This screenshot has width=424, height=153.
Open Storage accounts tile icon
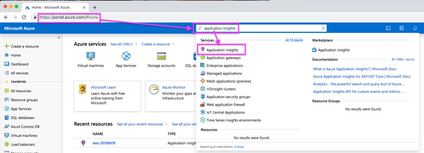click(x=161, y=56)
